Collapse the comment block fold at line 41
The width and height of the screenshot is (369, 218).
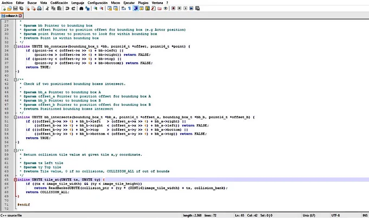15,80
